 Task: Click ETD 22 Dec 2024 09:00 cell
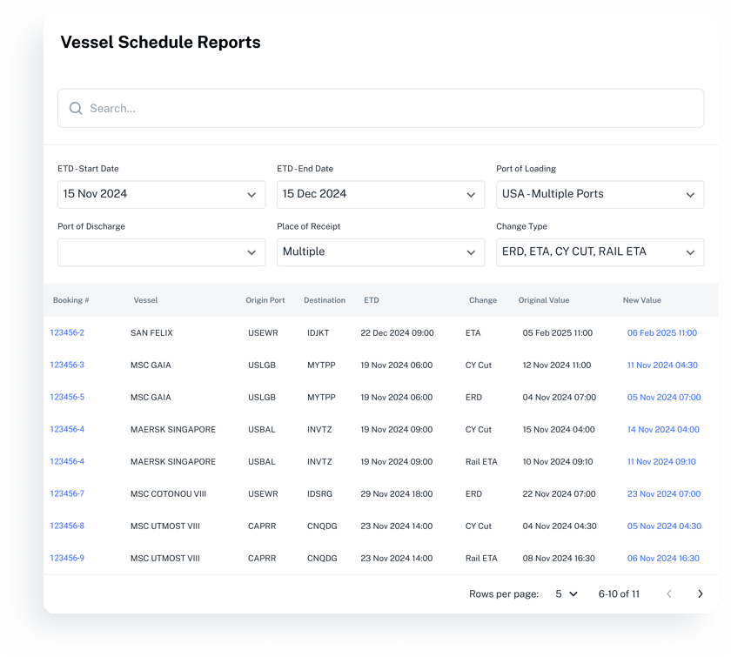(397, 333)
